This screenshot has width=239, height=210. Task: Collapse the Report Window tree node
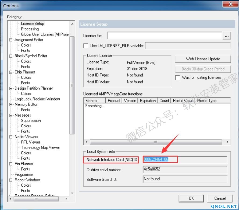(11, 180)
